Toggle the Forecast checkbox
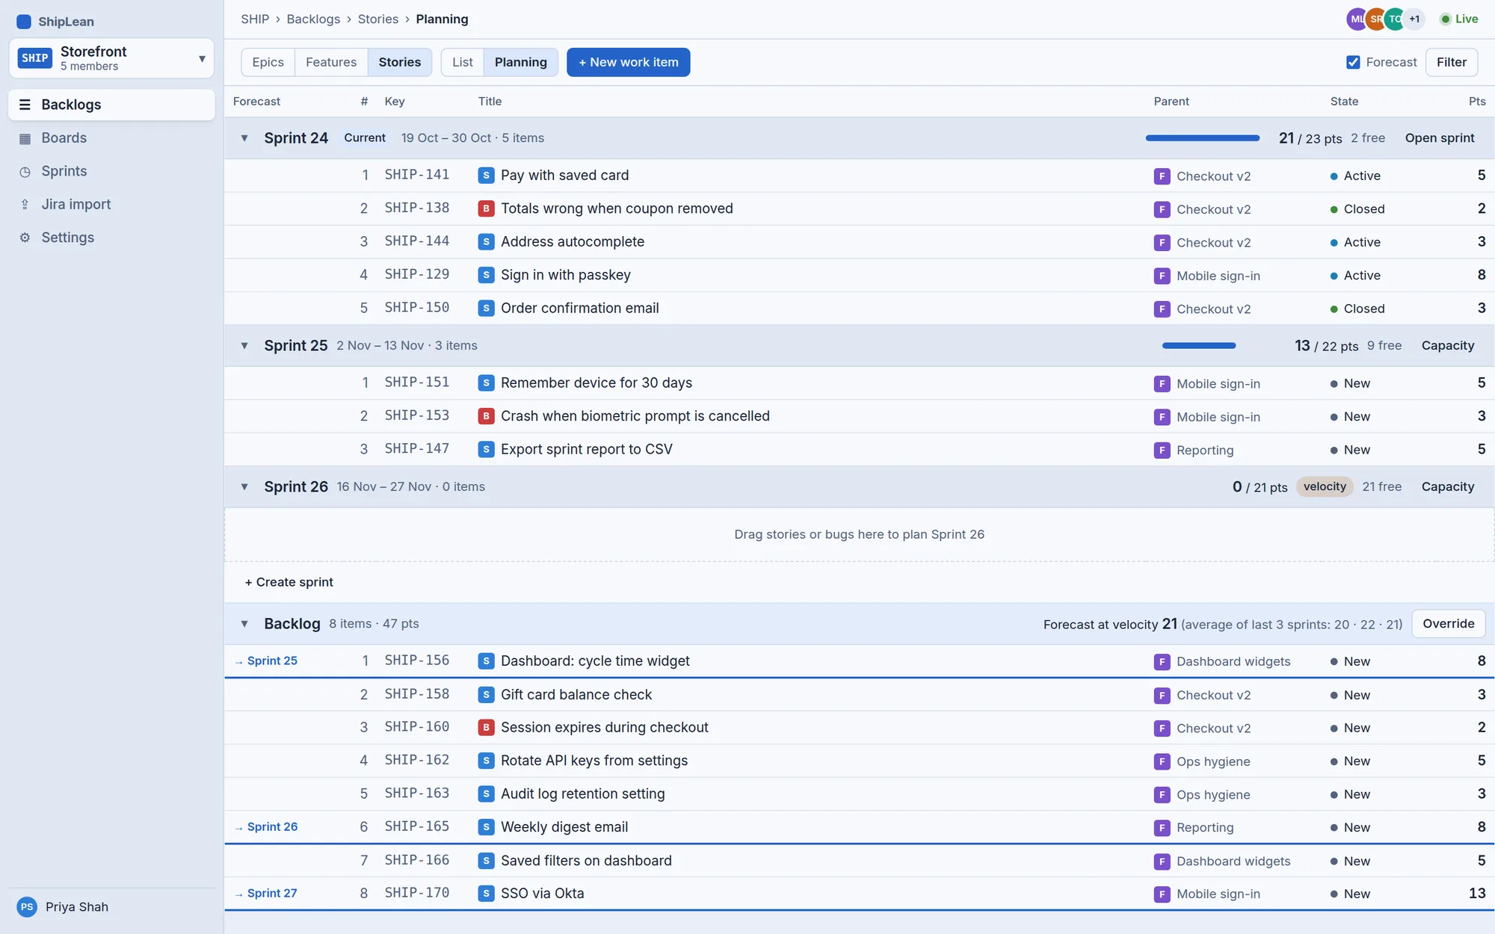The width and height of the screenshot is (1495, 934). [x=1353, y=62]
